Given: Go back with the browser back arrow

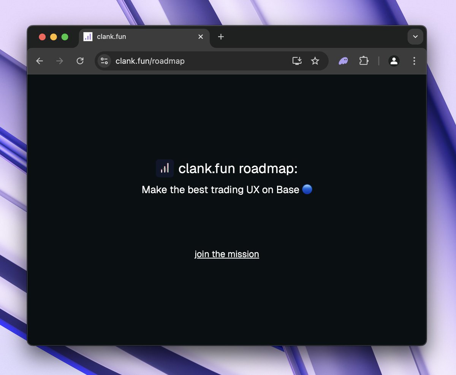Looking at the screenshot, I should [x=40, y=61].
